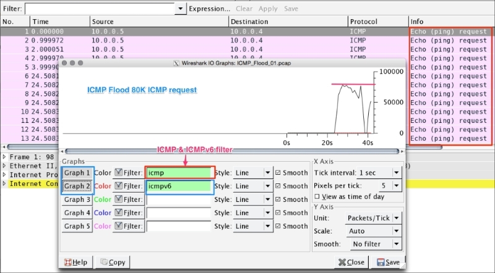495x273 pixels.
Task: Toggle Graph 2 button
Action: point(77,186)
